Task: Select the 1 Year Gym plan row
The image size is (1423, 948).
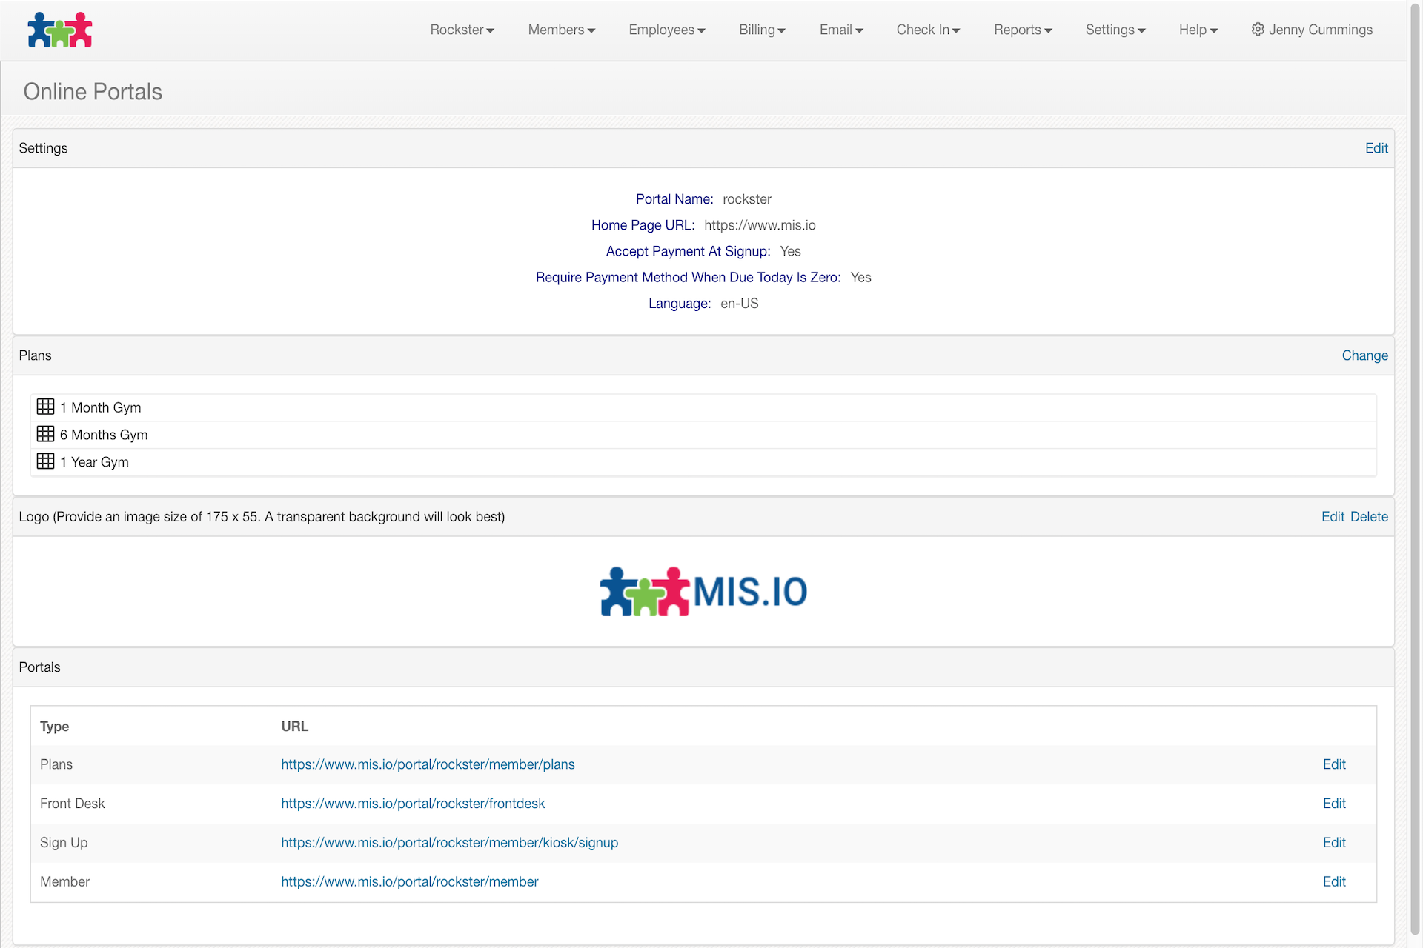Action: point(703,462)
